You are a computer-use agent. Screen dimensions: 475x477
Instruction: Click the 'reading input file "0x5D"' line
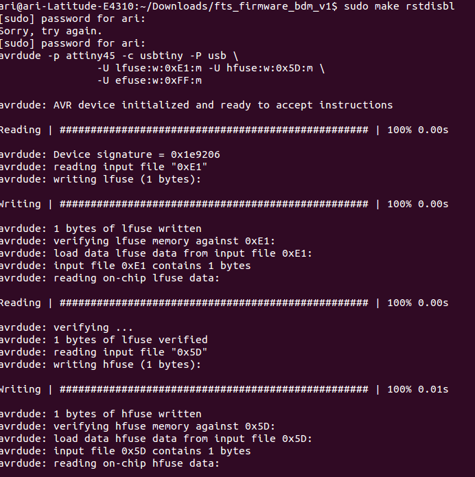[104, 352]
